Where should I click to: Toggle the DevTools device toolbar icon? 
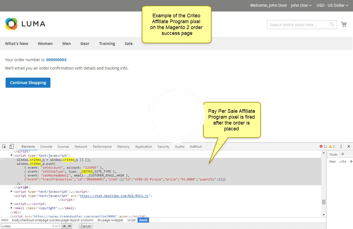[x=11, y=146]
